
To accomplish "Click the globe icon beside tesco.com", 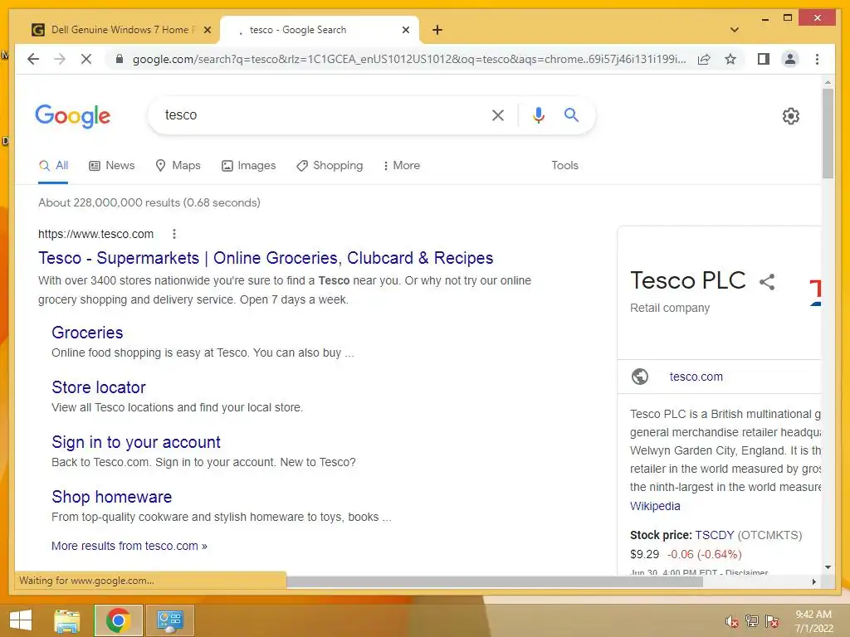I will 640,377.
